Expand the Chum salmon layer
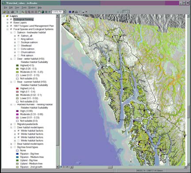191x173 pixels. [15, 52]
